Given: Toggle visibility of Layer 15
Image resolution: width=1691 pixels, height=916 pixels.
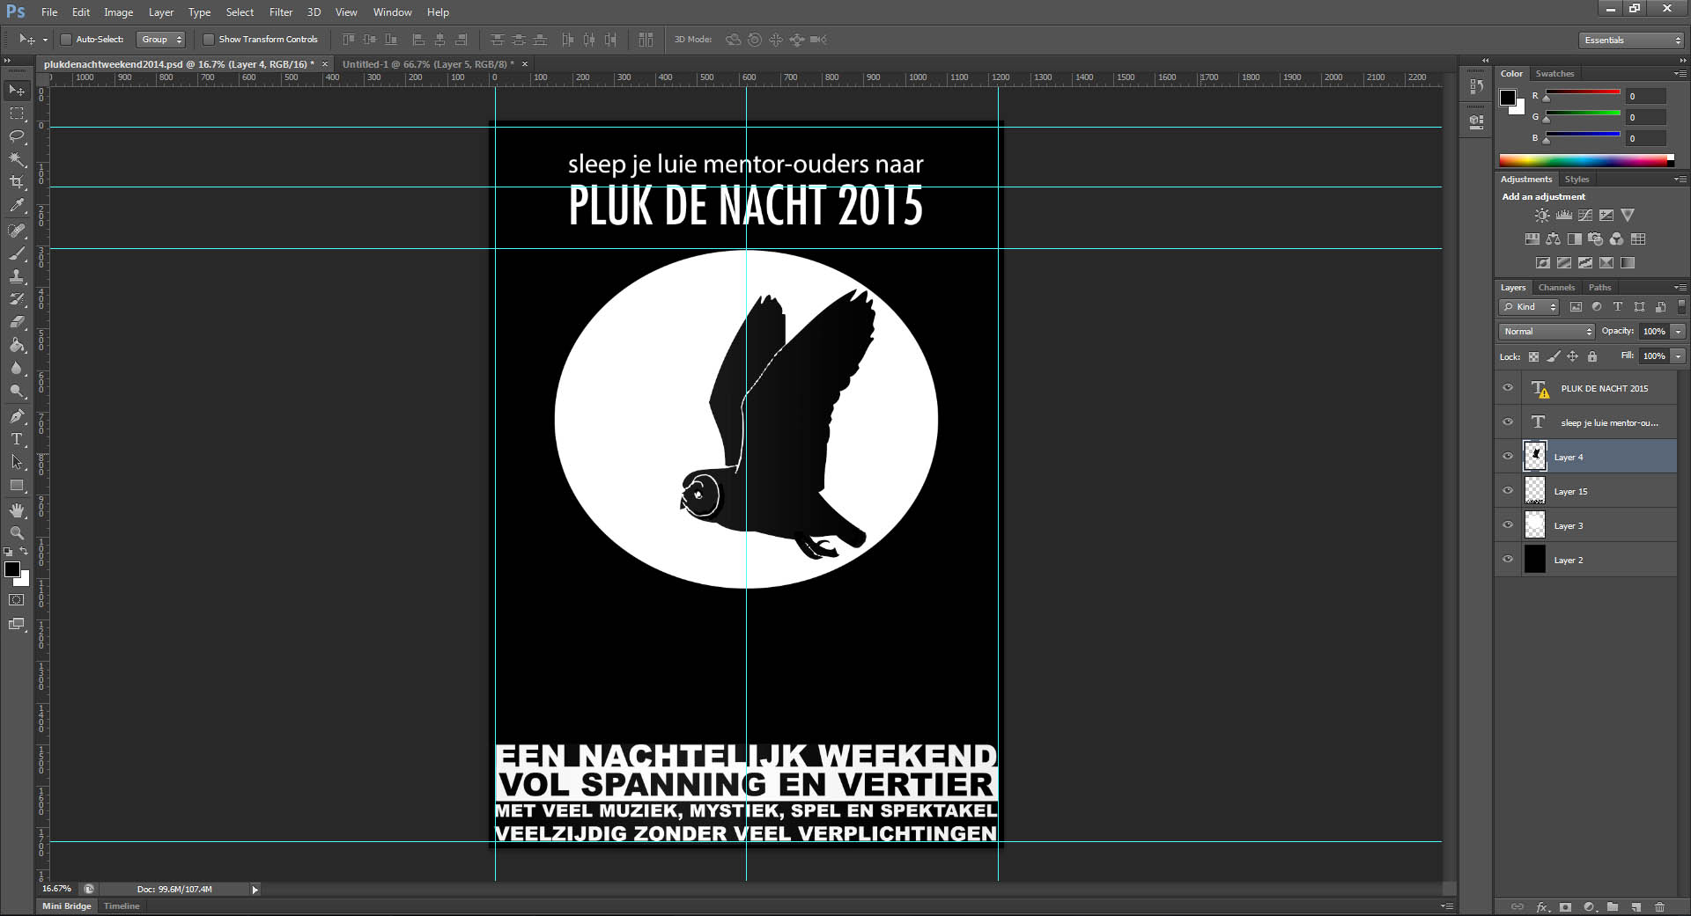Looking at the screenshot, I should coord(1508,491).
